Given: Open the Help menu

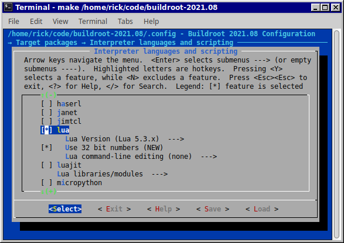Looking at the screenshot, I should (151, 22).
